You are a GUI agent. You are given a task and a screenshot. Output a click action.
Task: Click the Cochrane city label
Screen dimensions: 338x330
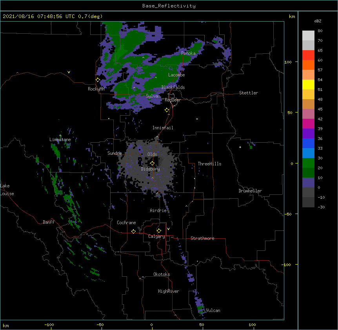[126, 223]
